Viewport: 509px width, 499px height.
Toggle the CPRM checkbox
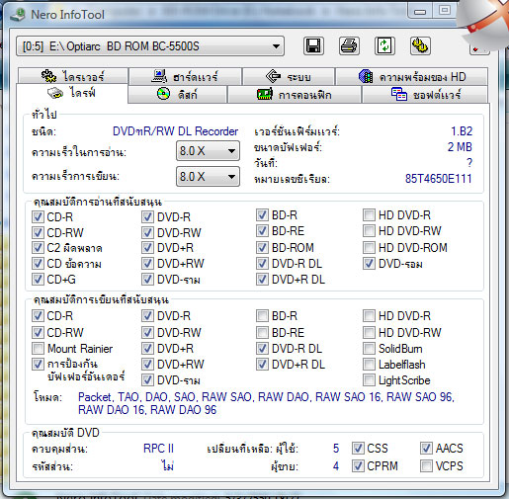tap(358, 465)
